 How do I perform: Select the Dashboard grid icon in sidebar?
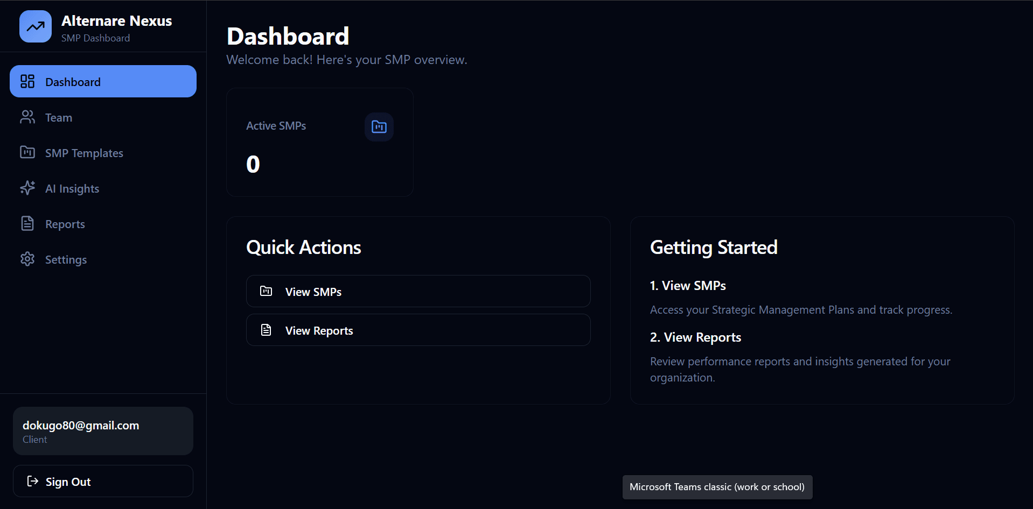(x=27, y=81)
